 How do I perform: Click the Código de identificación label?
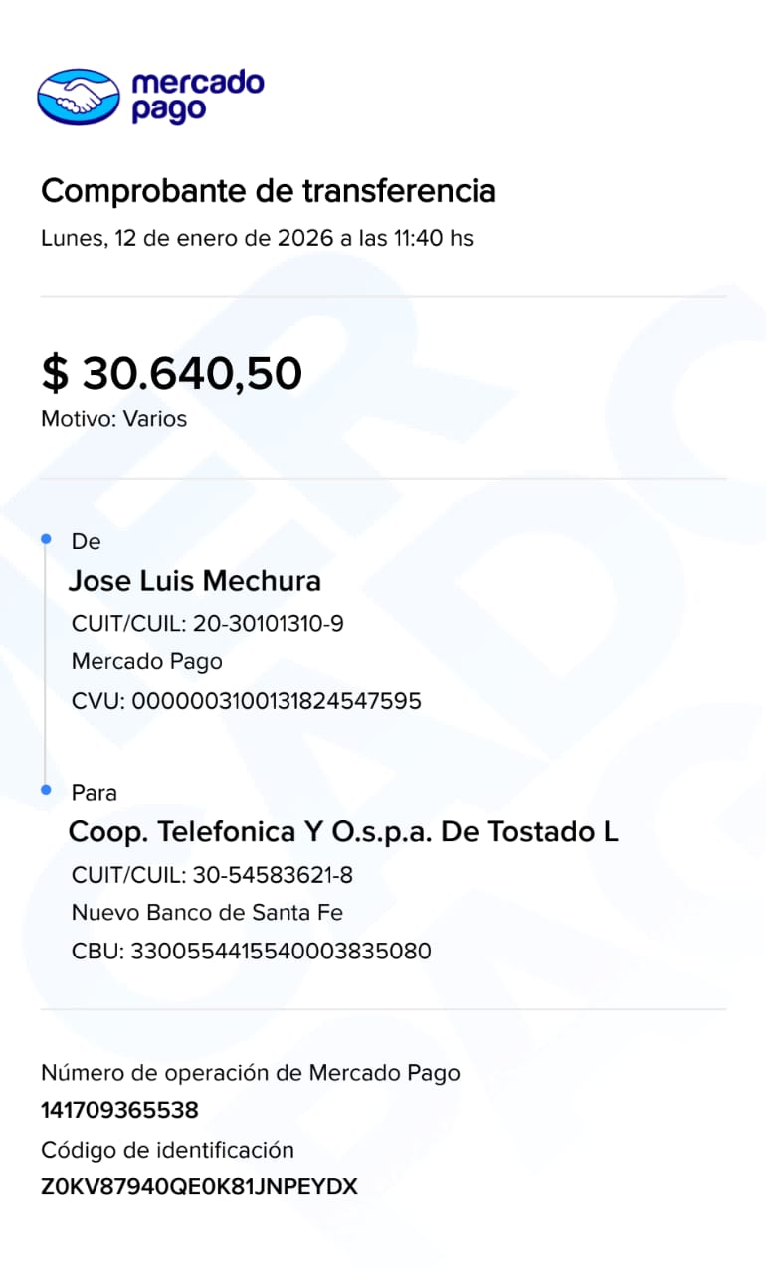[x=167, y=1151]
